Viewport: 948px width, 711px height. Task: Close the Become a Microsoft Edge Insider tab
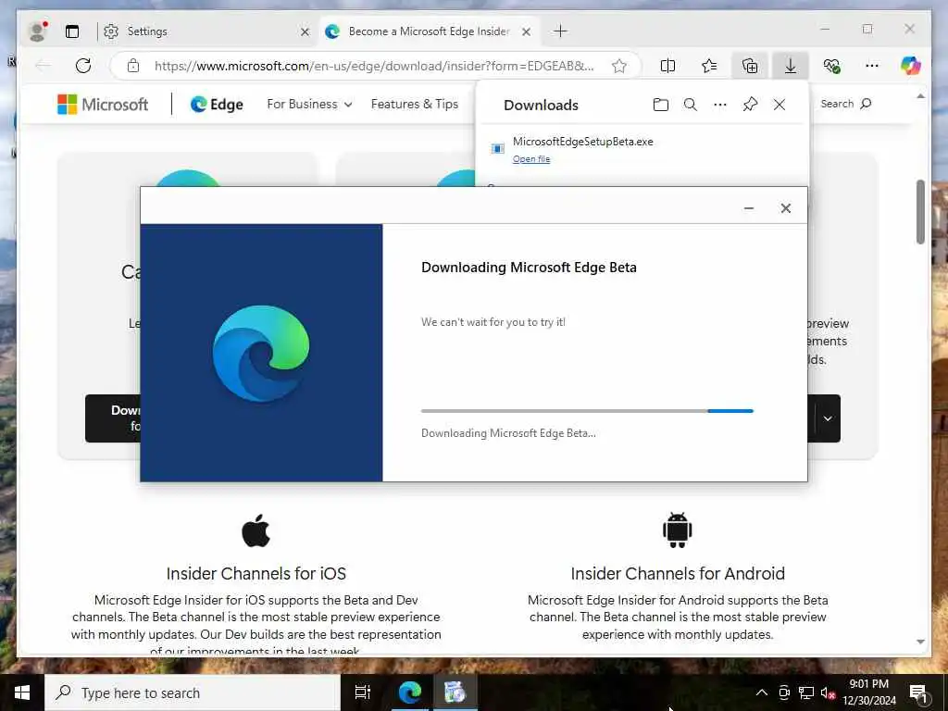tap(527, 32)
